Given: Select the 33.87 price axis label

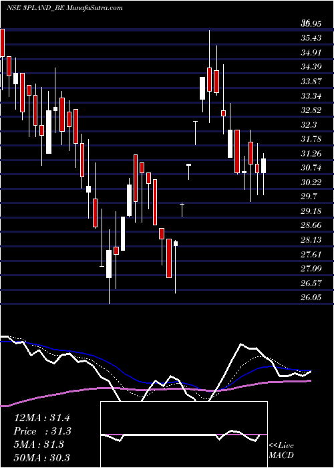Looking at the screenshot, I should tap(311, 82).
